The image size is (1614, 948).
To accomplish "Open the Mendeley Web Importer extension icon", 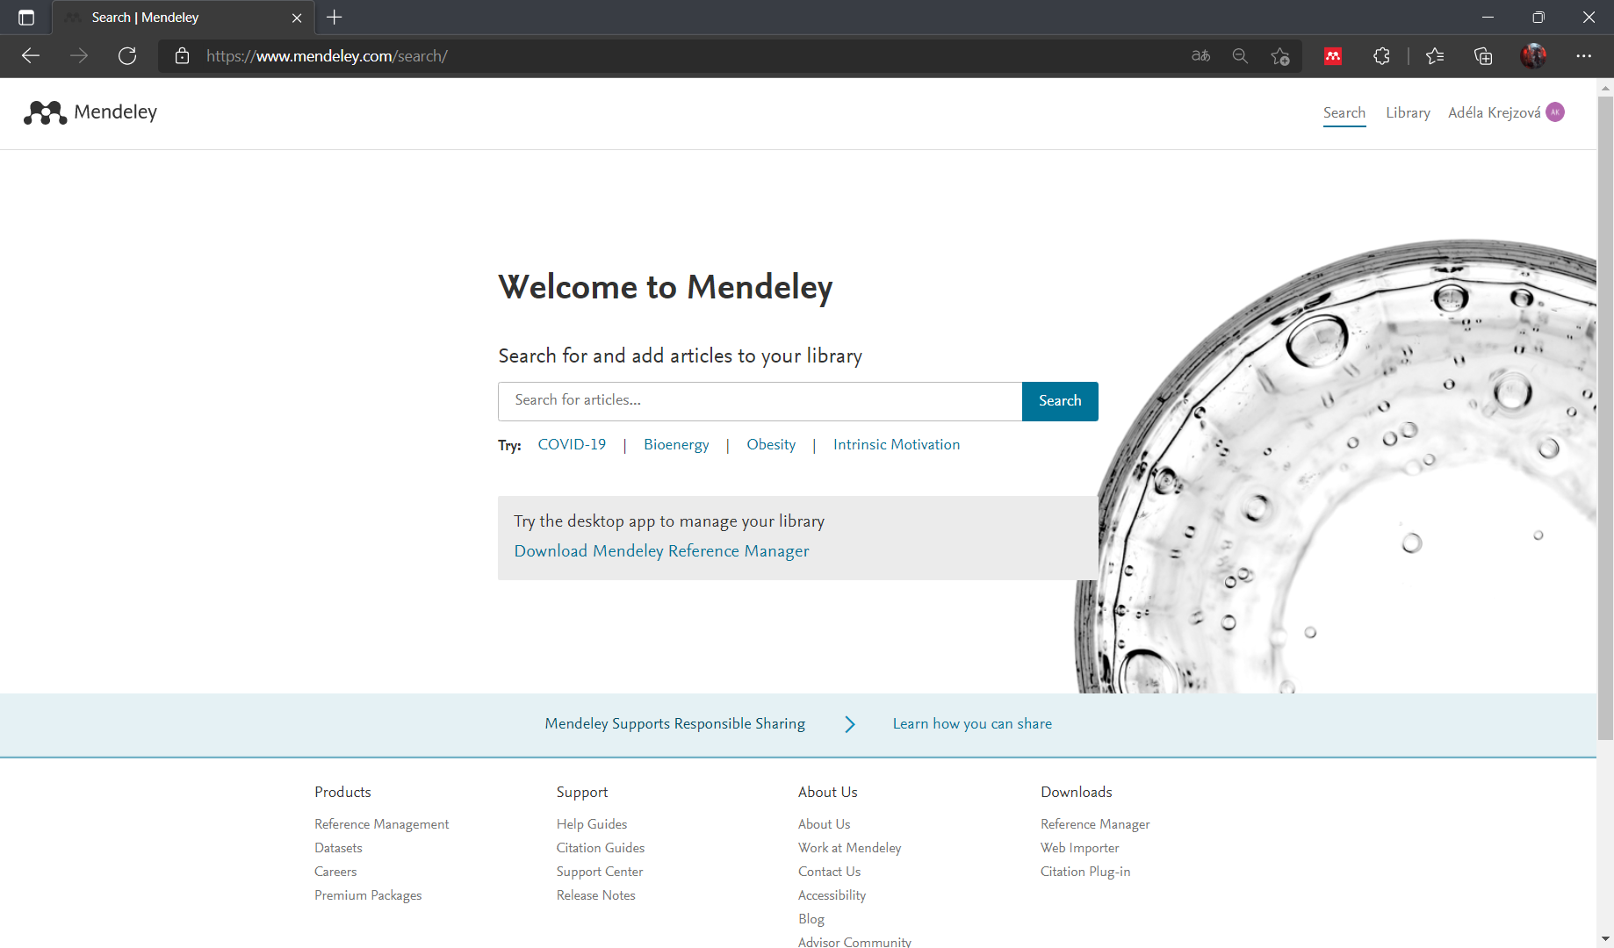I will pos(1333,56).
